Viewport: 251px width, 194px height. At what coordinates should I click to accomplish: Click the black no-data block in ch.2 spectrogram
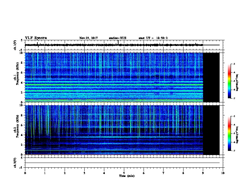click(211, 130)
